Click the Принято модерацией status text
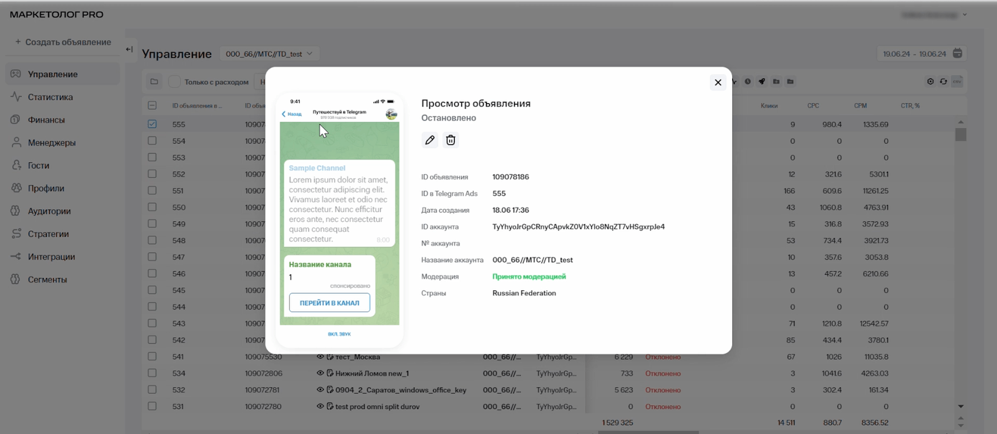The width and height of the screenshot is (997, 434). (x=529, y=277)
